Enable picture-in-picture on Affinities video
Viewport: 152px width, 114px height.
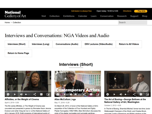[x=48, y=94]
